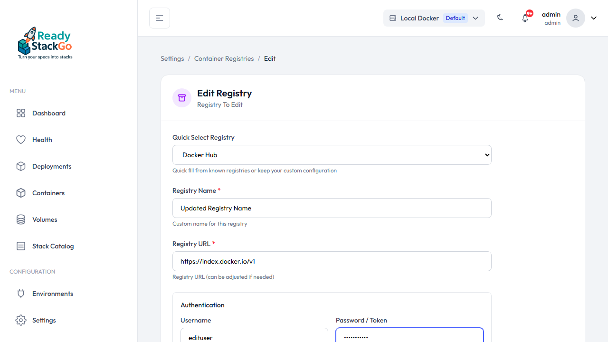Click the admin user avatar
Screen dimensions: 608x342
point(575,18)
